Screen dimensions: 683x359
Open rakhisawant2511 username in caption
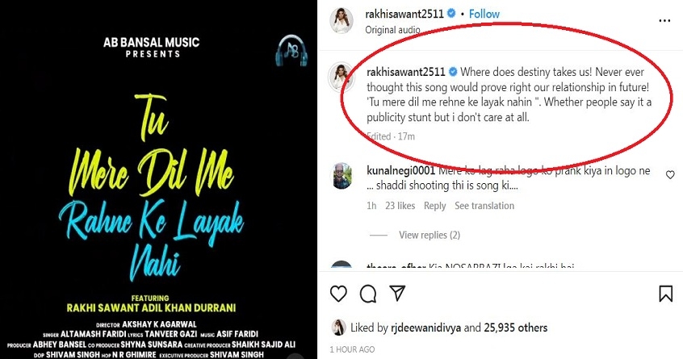pyautogui.click(x=405, y=72)
